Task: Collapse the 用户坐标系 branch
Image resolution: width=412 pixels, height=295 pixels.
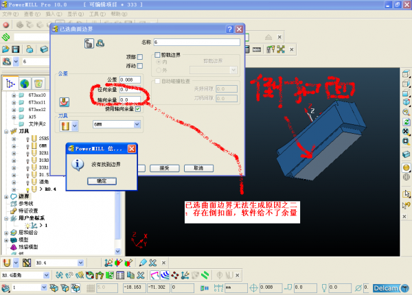Action: coord(6,218)
